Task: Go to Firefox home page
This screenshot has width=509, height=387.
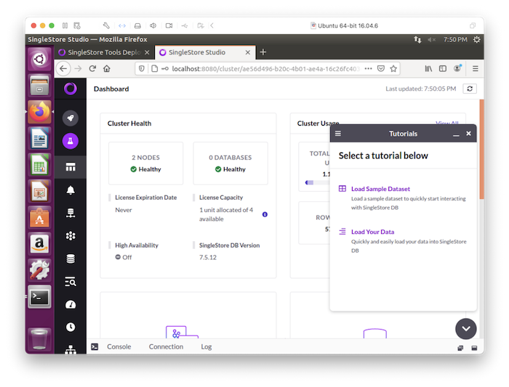Action: click(107, 69)
